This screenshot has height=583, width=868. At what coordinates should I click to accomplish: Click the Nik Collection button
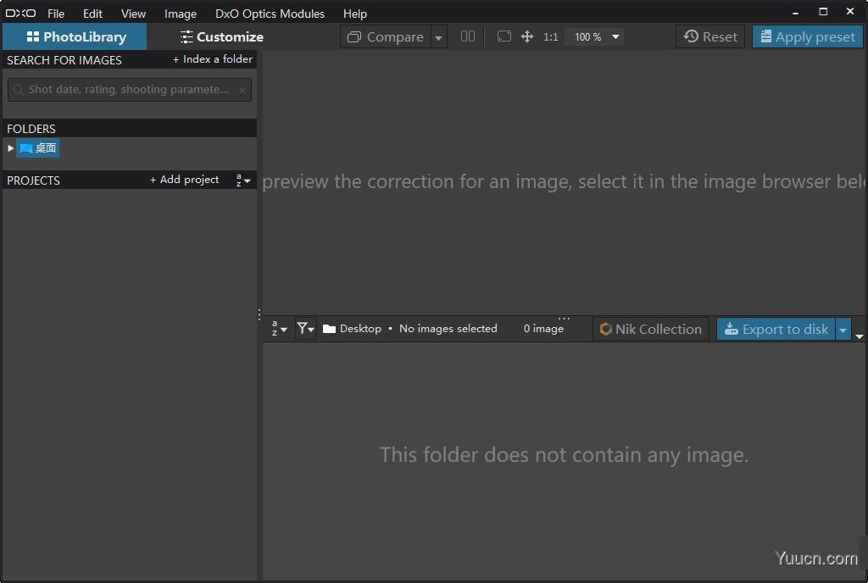[650, 329]
